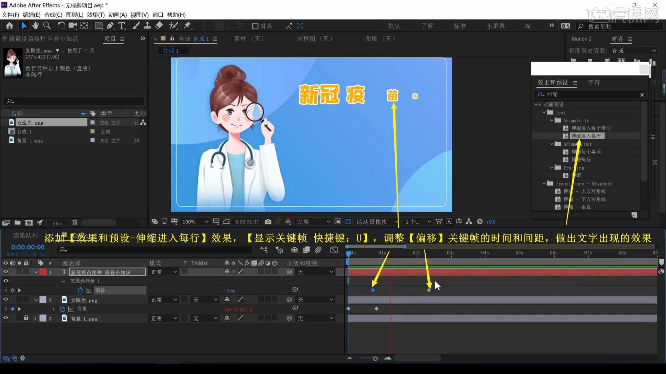Toggle keyframe diamond at current time for 位置
This screenshot has width=666, height=374.
(x=12, y=309)
